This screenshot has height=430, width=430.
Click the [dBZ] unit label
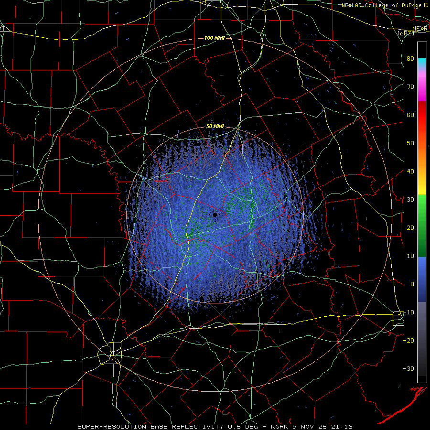(406, 33)
